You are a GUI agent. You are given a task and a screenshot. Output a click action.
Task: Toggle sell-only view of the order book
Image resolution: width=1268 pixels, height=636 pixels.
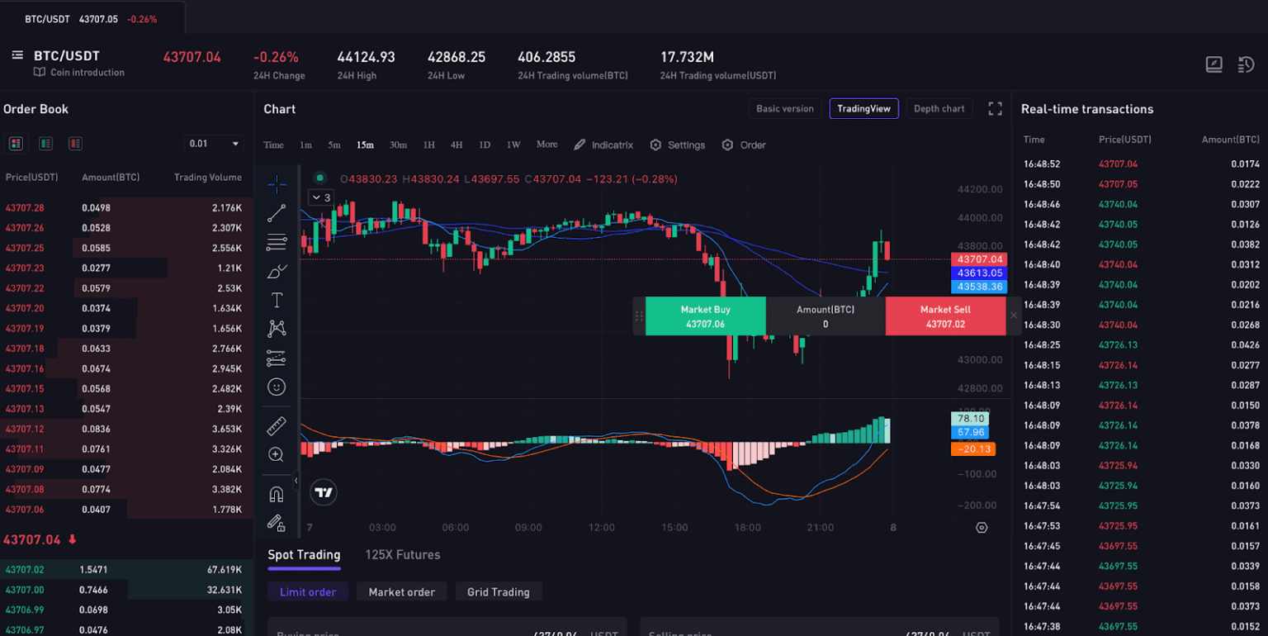pyautogui.click(x=74, y=143)
